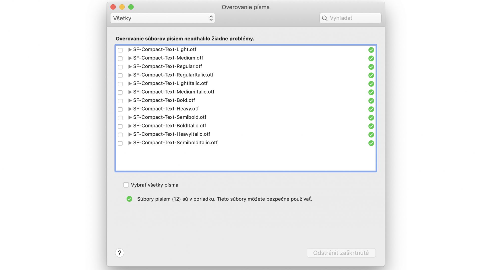
Task: Select the SF-Compact-Text-RegularItalic.otf file name
Action: tap(173, 75)
